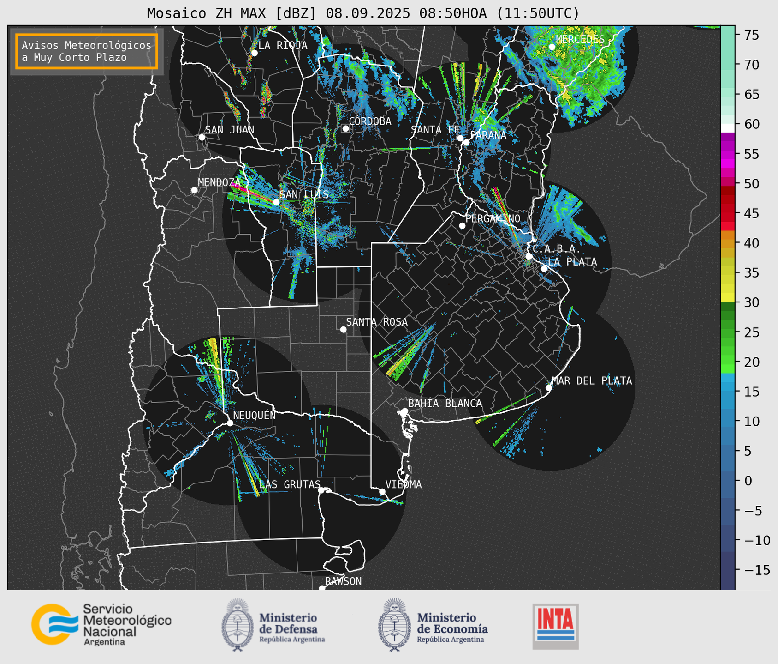Click the 'MAR DEL PLATA' city label

pyautogui.click(x=592, y=381)
